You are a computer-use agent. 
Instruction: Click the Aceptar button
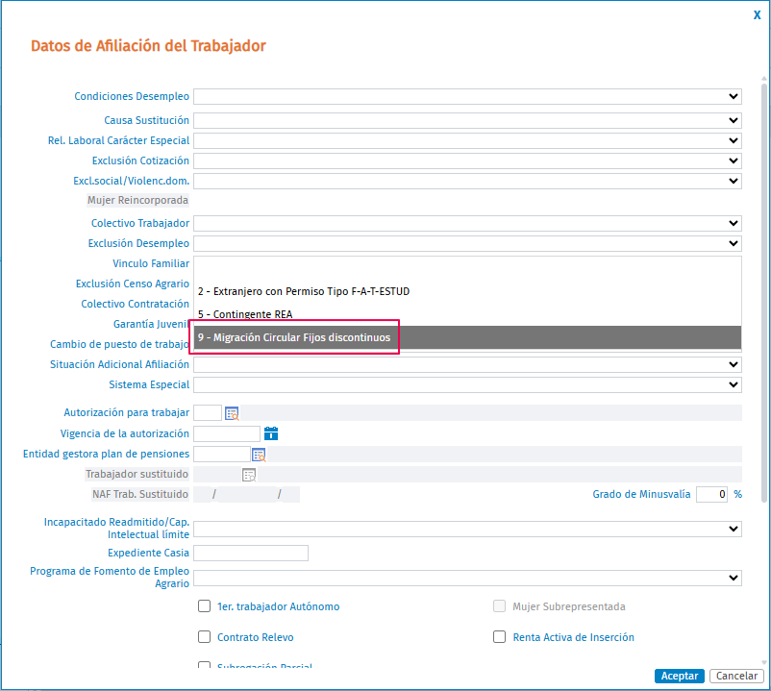(679, 676)
